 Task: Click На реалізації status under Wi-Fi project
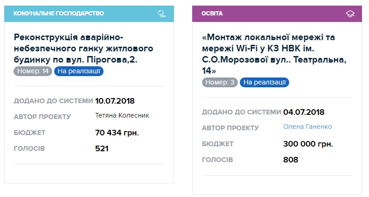(x=265, y=82)
